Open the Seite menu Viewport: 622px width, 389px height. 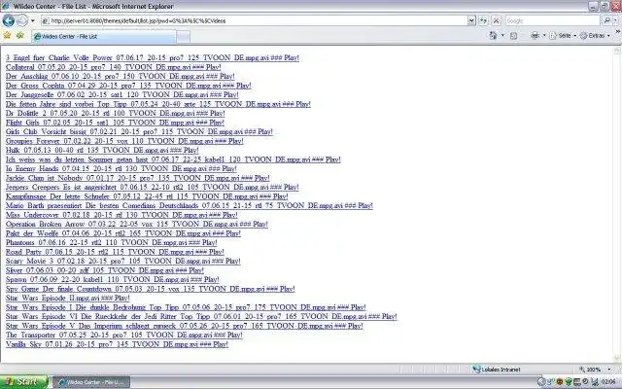(x=564, y=36)
